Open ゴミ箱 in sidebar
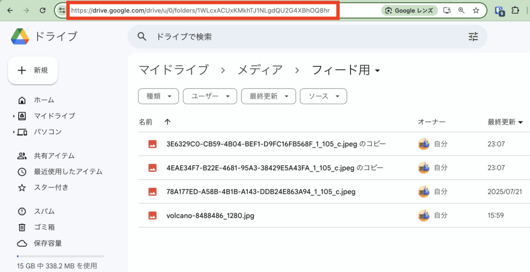This screenshot has height=272, width=530. click(x=44, y=227)
